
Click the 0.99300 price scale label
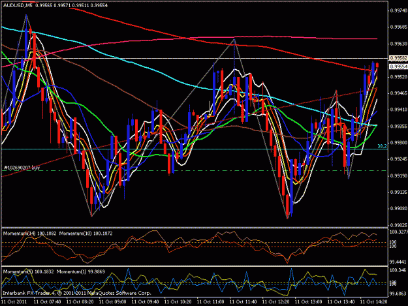(x=398, y=143)
